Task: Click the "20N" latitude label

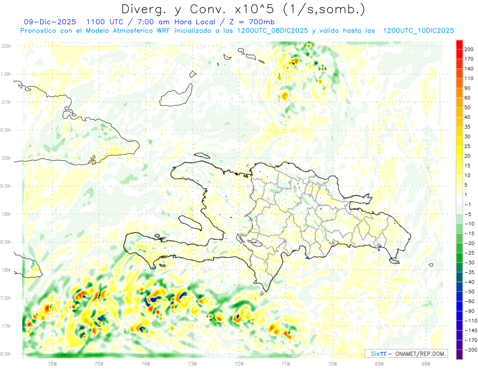Action: point(7,158)
